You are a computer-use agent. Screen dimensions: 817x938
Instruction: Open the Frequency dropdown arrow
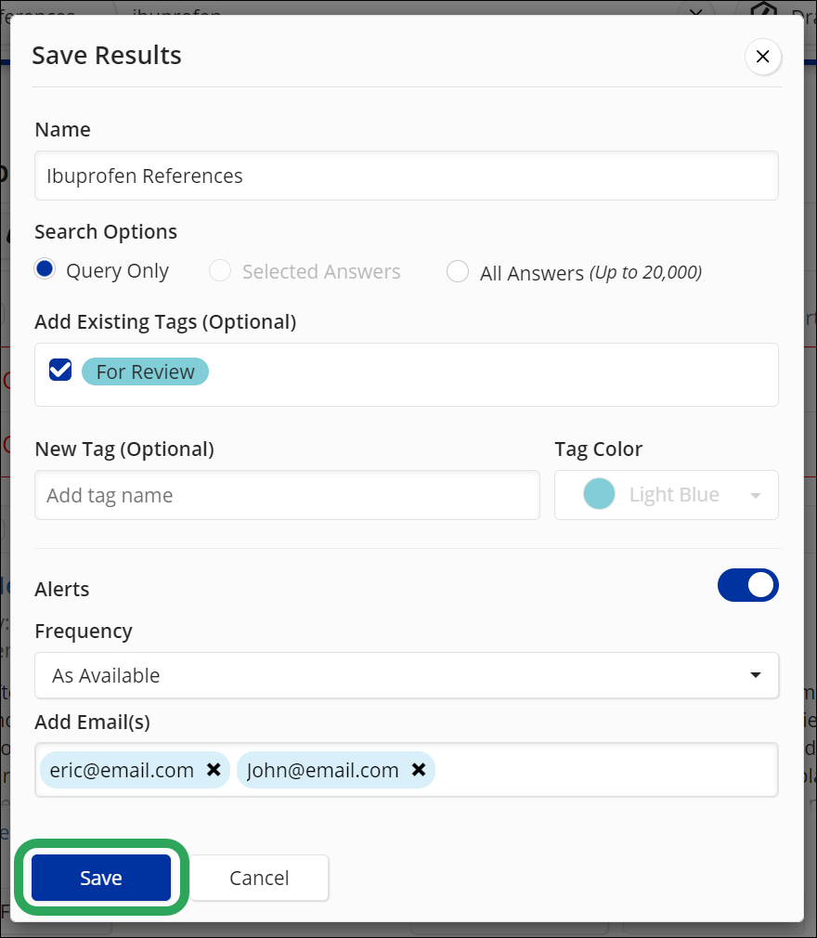[756, 675]
